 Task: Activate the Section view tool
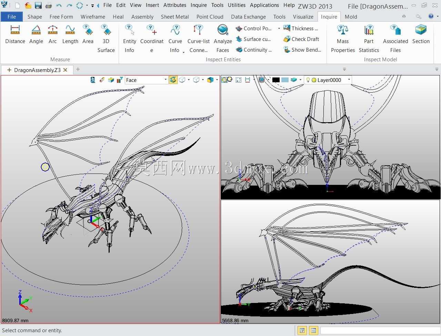[x=421, y=35]
